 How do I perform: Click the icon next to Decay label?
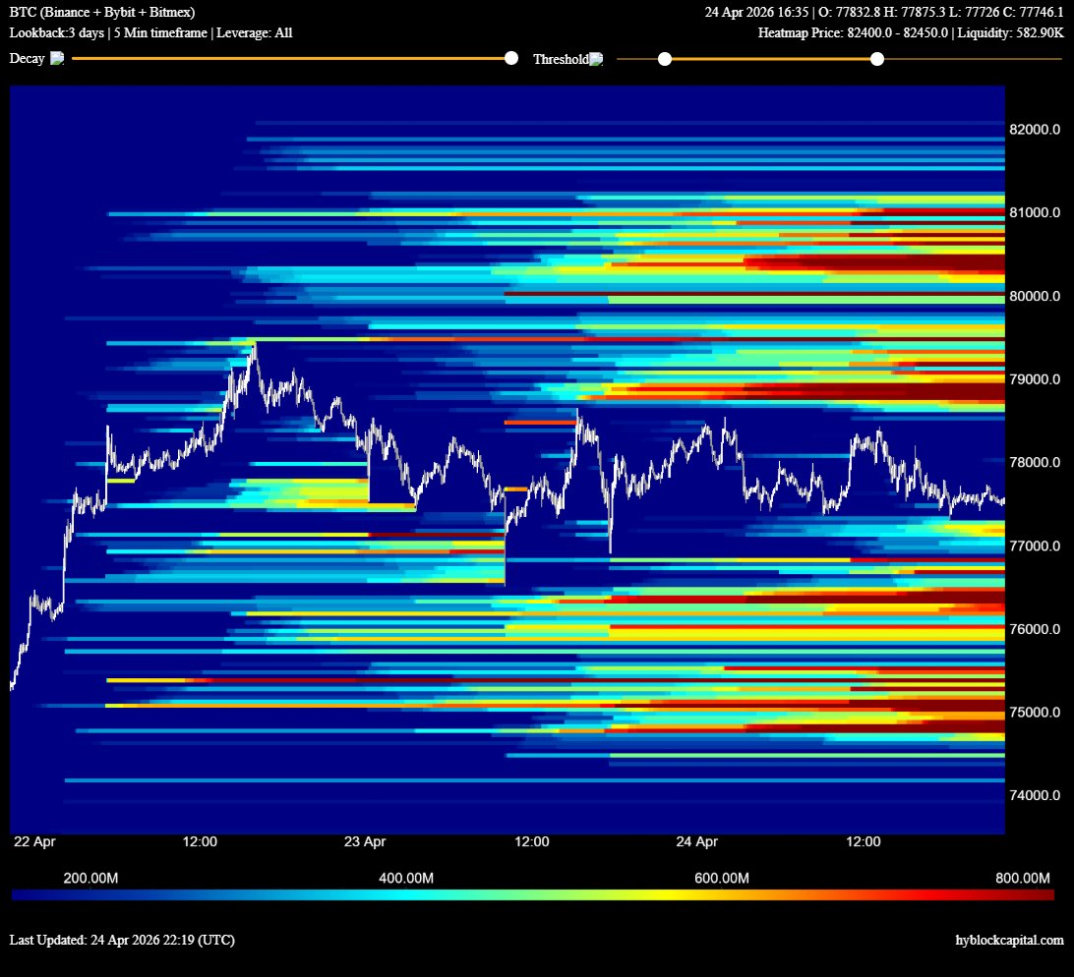(57, 59)
